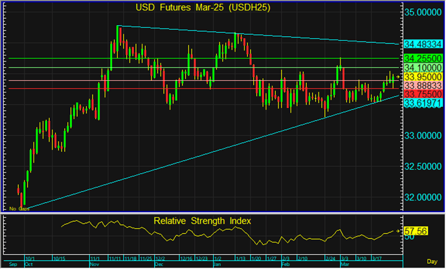Select the cyan 34.48334 price label
The height and width of the screenshot is (269, 446).
(423, 44)
